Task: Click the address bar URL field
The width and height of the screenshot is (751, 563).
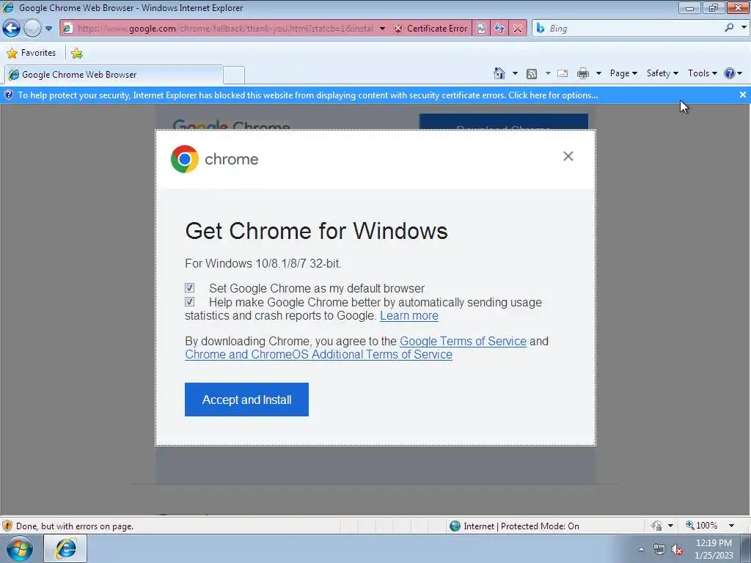Action: click(x=225, y=29)
